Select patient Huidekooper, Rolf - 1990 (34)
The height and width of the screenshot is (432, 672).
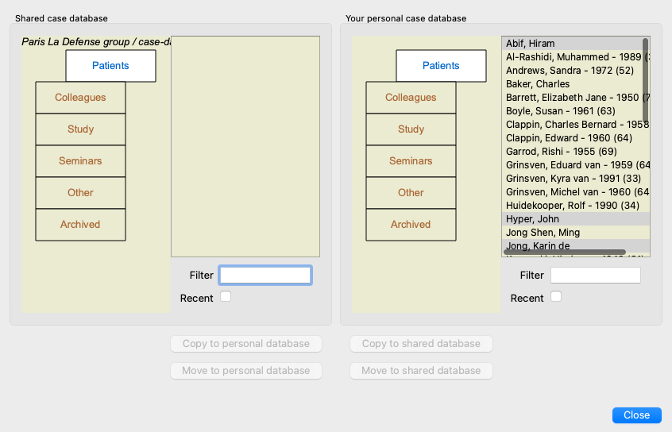pyautogui.click(x=576, y=206)
